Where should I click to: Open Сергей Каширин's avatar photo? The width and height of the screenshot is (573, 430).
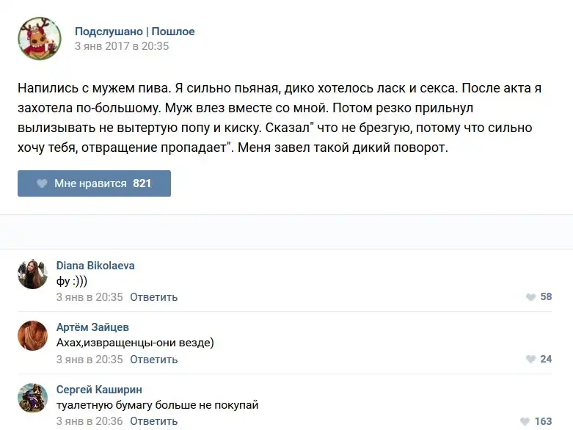[x=33, y=398]
